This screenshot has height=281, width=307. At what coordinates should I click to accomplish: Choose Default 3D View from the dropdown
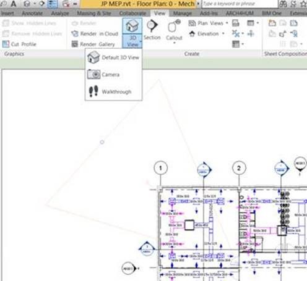tap(113, 57)
